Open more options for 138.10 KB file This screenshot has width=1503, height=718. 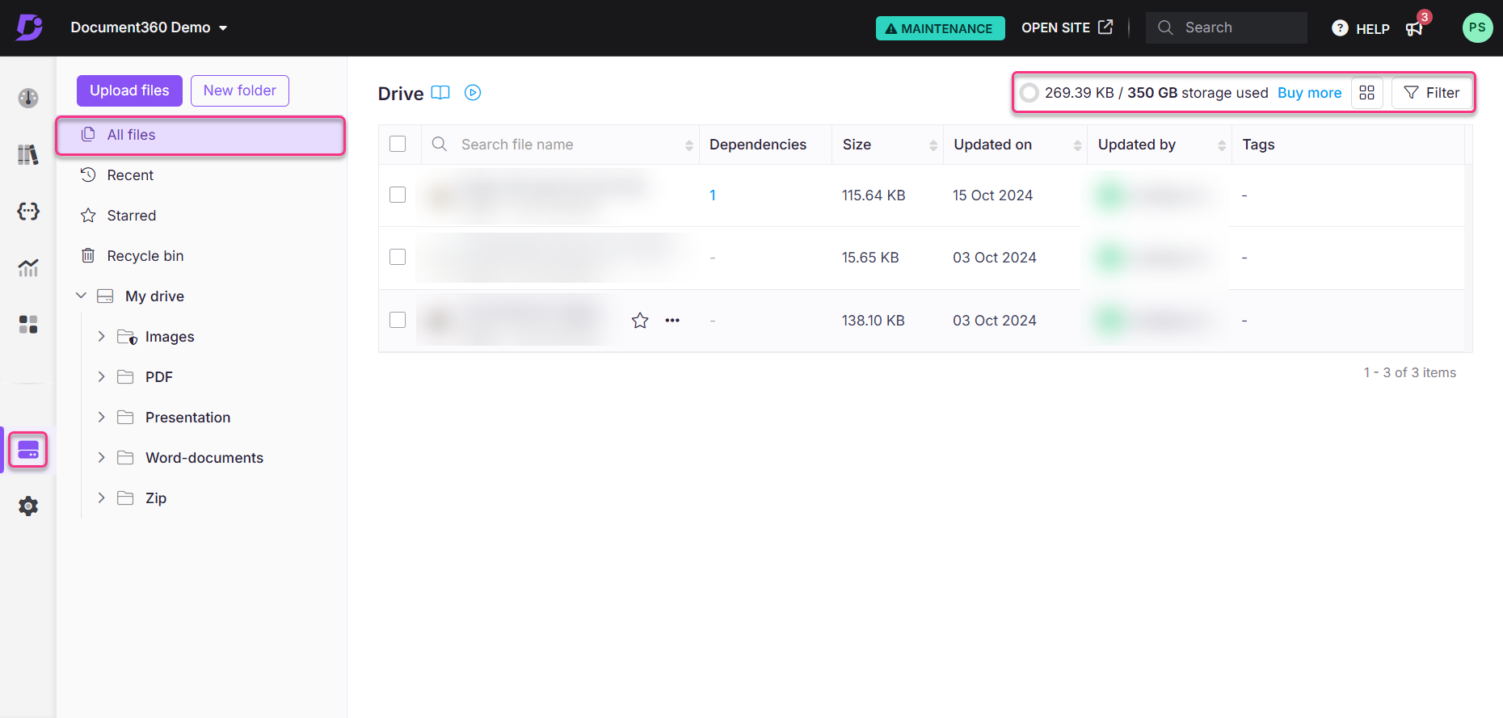[x=672, y=321]
